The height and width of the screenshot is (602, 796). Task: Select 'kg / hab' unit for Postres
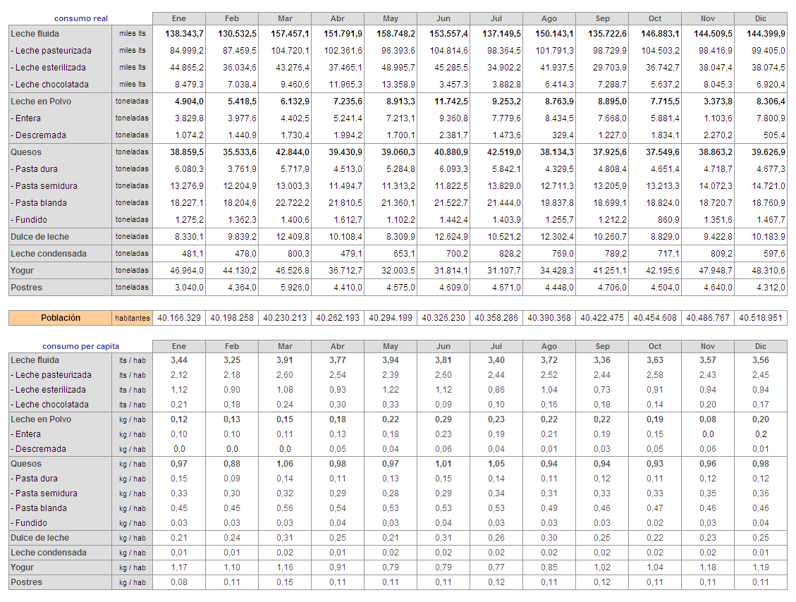click(132, 582)
